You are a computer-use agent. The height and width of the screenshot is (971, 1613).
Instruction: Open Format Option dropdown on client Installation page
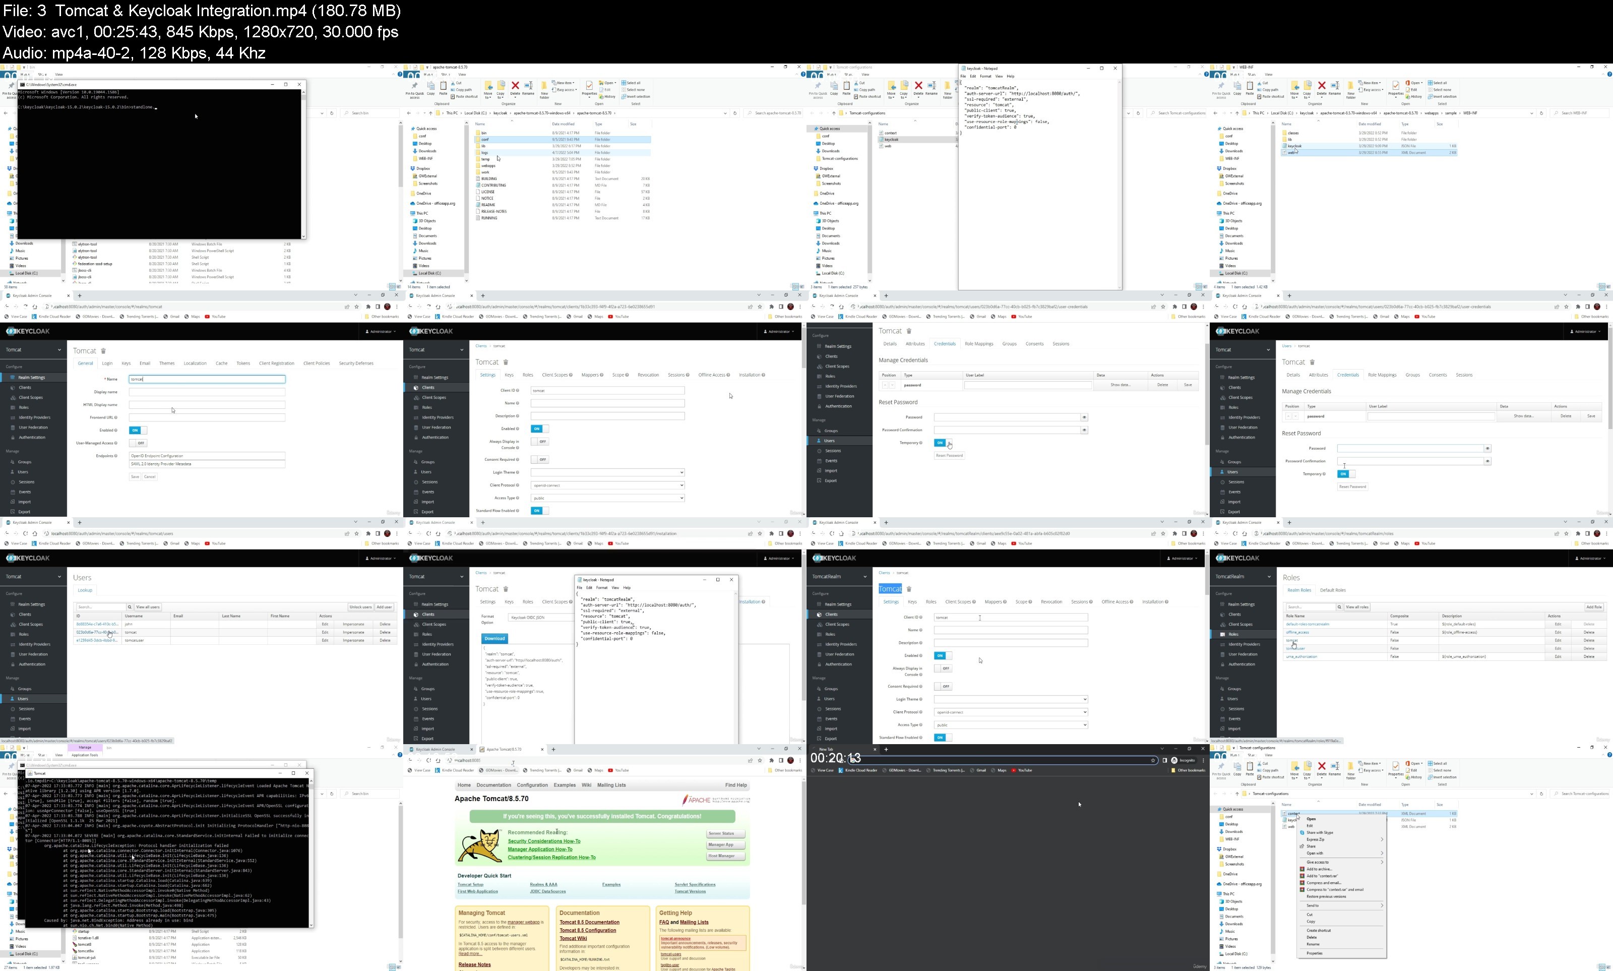pos(540,617)
